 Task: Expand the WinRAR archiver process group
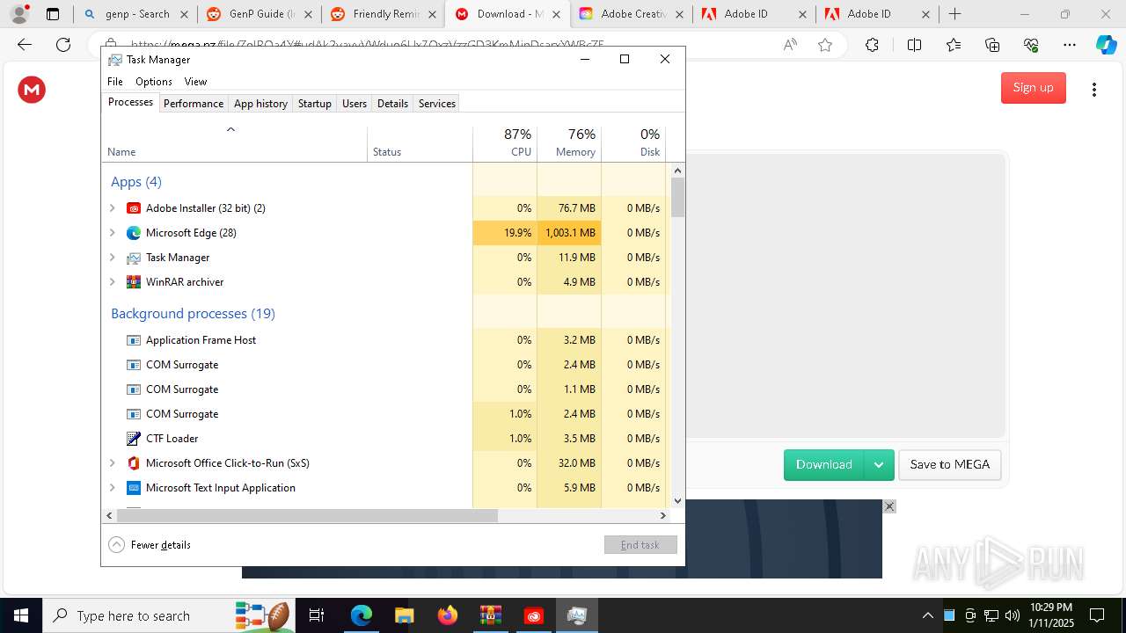[x=112, y=282]
